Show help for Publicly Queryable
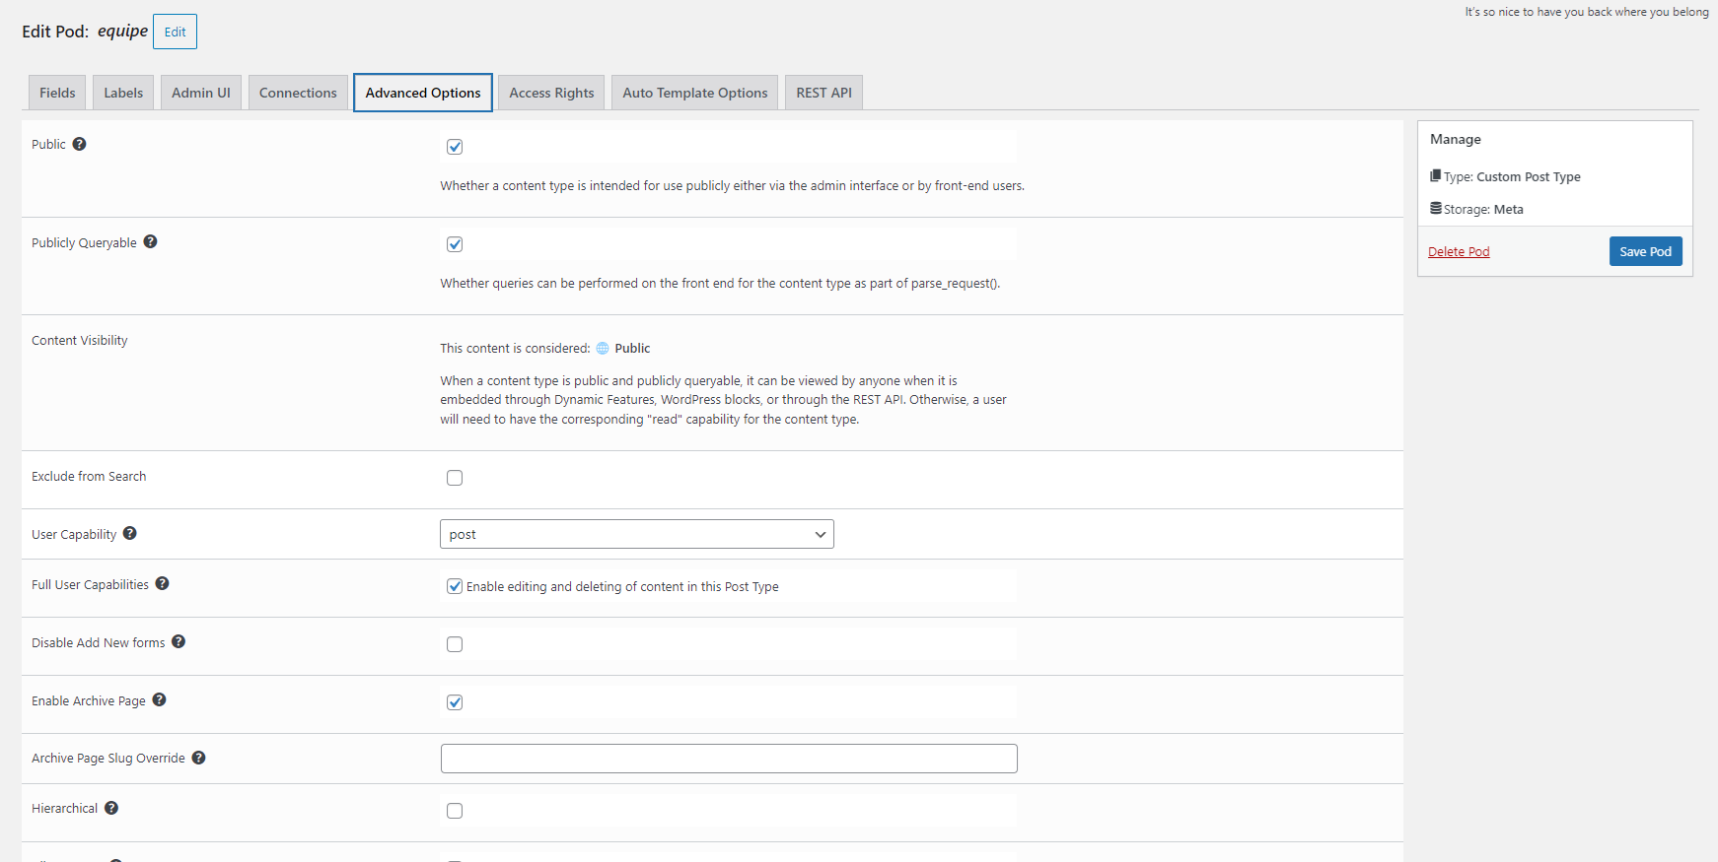 pos(151,241)
